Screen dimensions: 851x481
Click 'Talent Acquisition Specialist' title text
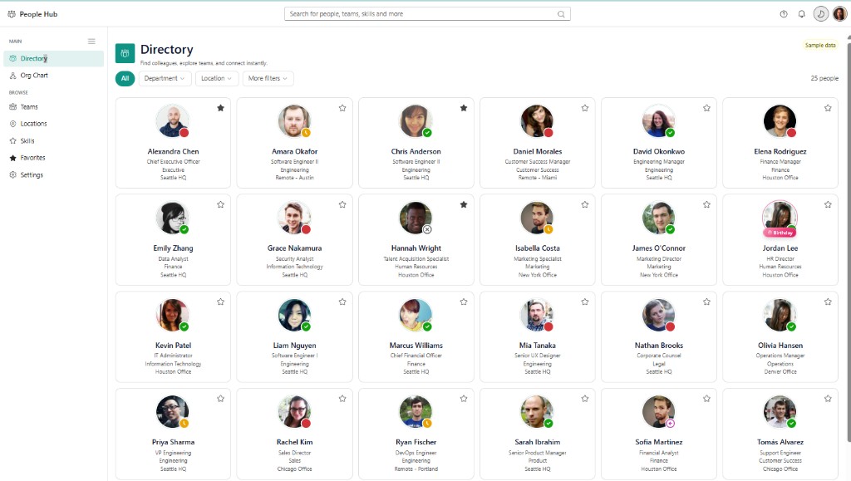coord(416,259)
